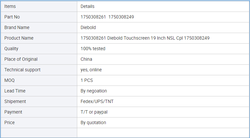Click the Items header cell
This screenshot has width=250, height=138.
tap(39, 6)
